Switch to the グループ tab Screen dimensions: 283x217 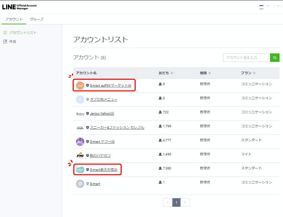click(37, 19)
